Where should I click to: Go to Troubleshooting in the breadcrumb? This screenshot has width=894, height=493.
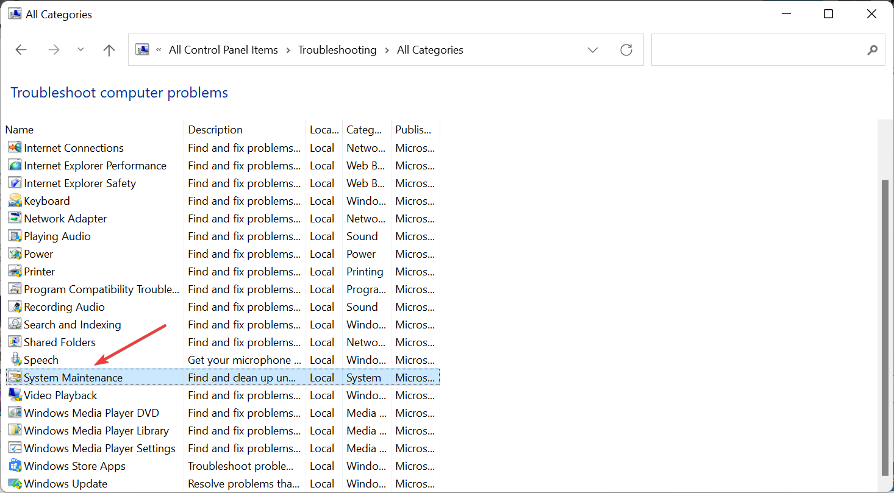click(x=337, y=50)
